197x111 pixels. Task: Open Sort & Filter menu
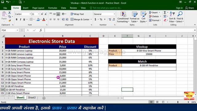point(172,17)
